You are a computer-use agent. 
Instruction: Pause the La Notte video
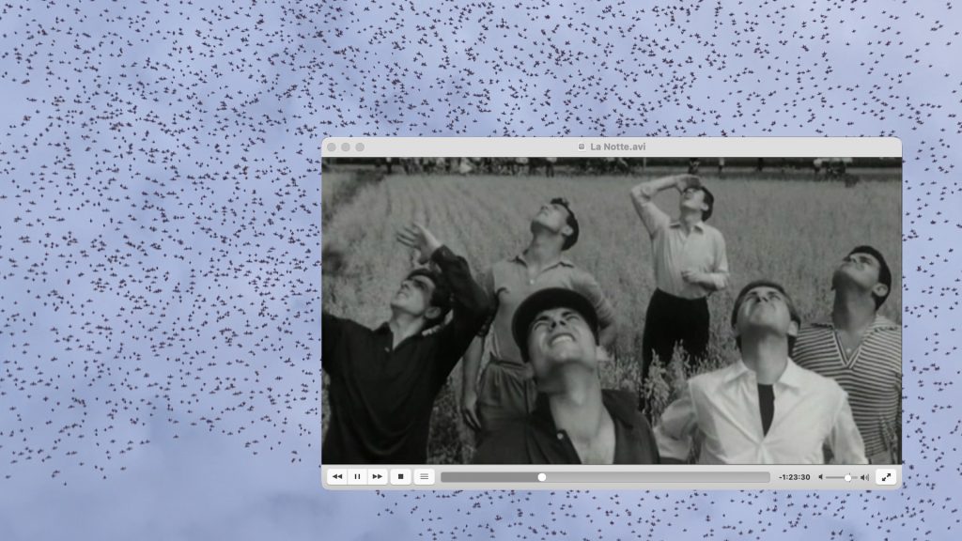coord(357,476)
